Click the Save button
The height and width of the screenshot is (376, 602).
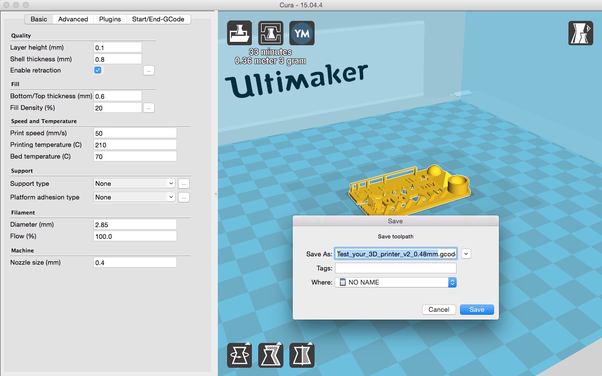477,309
